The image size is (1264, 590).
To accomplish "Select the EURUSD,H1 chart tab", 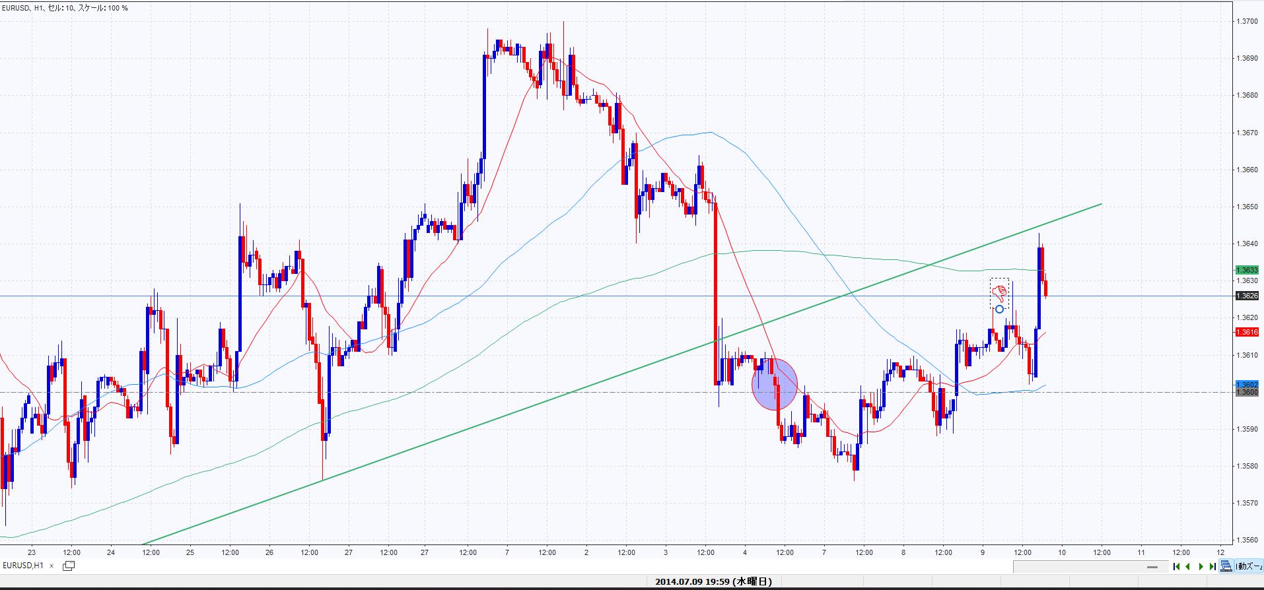I will point(24,566).
